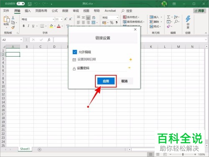Image resolution: width=209 pixels, height=157 pixels.
Task: Click the Percent Style icon
Action: [112, 22]
